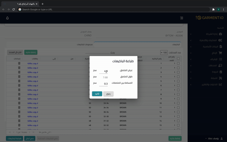Click the notification bell icon

click(x=8, y=18)
